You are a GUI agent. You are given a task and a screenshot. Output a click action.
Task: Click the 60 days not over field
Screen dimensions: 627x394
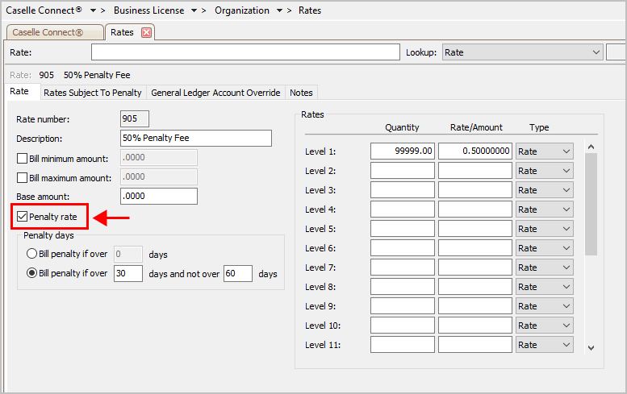[238, 273]
